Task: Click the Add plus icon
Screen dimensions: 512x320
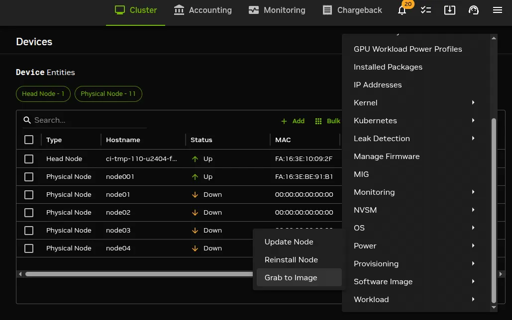Action: click(284, 121)
